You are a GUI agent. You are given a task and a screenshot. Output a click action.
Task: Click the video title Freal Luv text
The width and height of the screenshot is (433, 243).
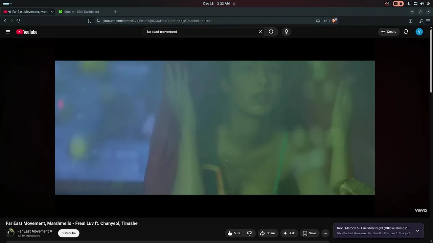[72, 223]
